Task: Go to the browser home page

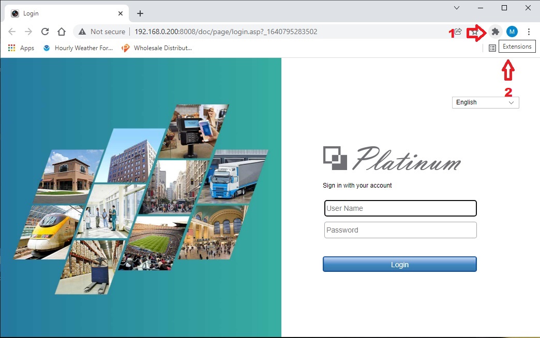Action: point(62,32)
